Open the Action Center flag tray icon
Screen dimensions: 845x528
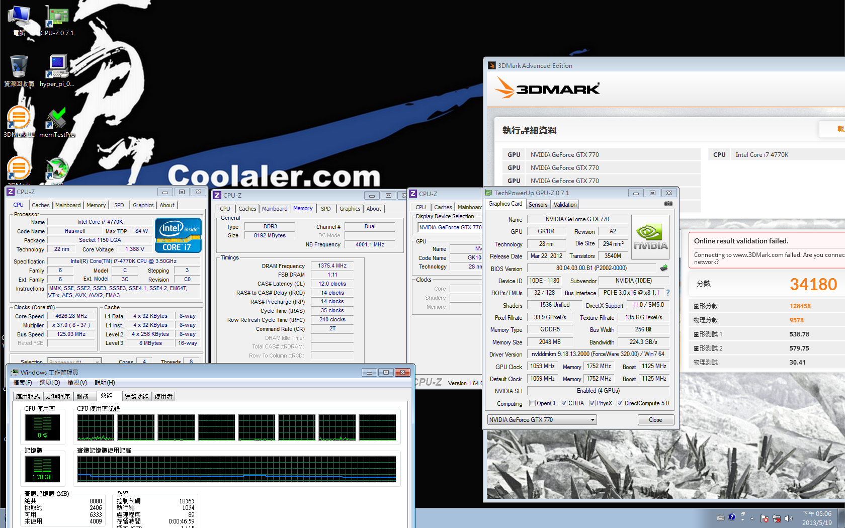click(x=765, y=518)
